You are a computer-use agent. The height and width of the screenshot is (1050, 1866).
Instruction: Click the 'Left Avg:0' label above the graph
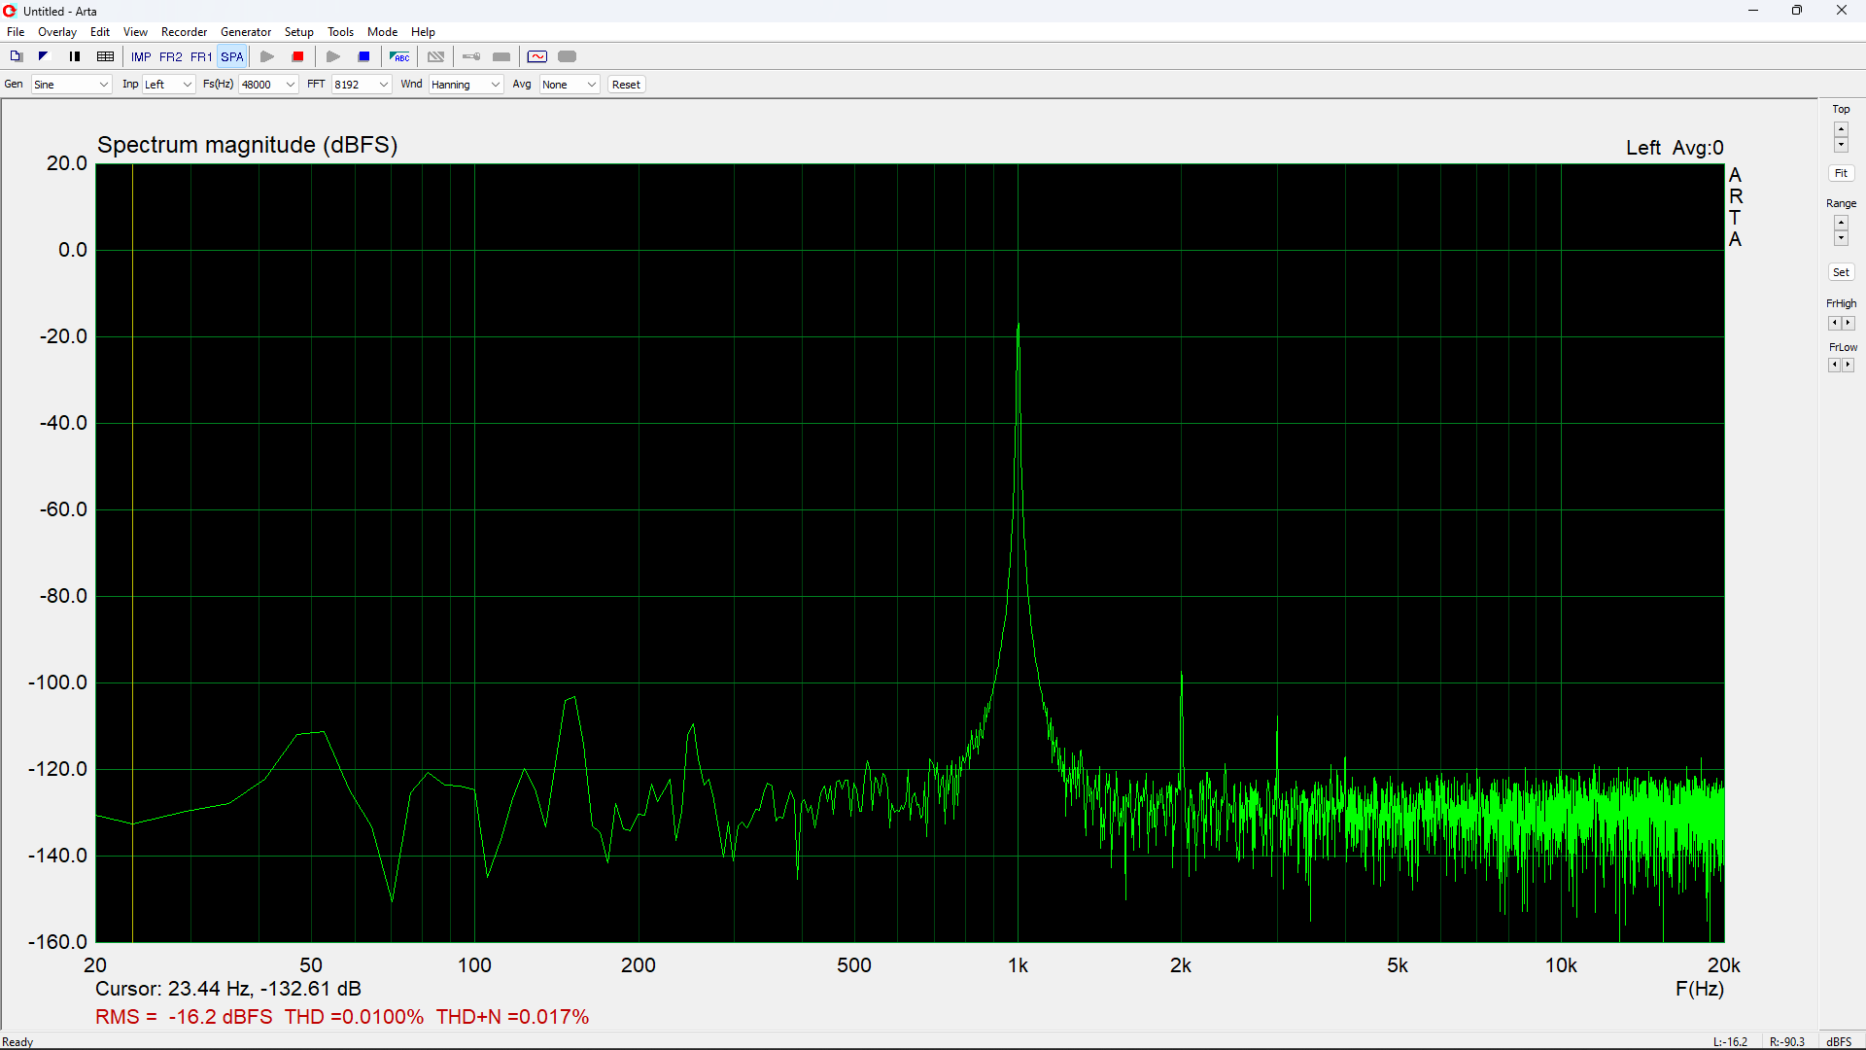(1675, 148)
